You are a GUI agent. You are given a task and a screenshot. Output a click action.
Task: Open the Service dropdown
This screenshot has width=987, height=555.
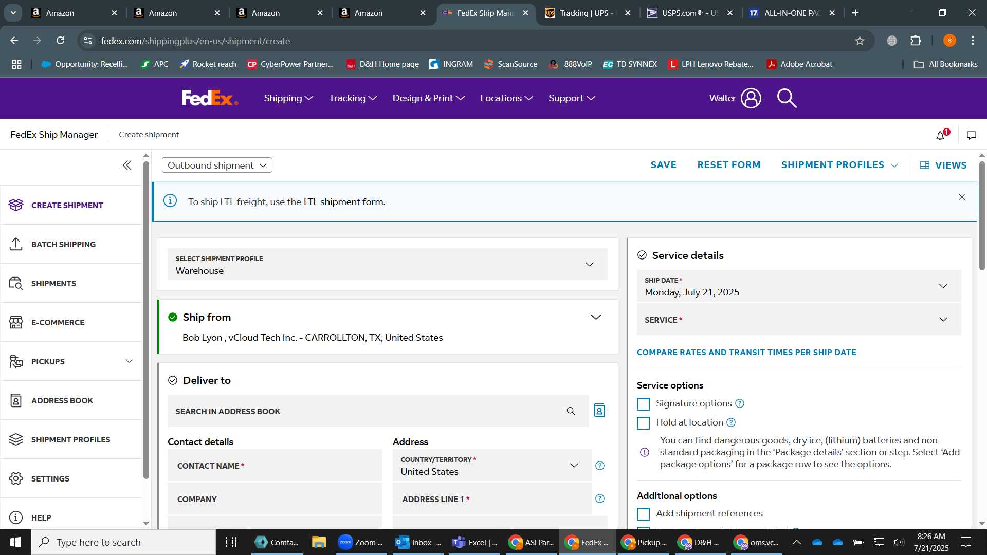[799, 320]
